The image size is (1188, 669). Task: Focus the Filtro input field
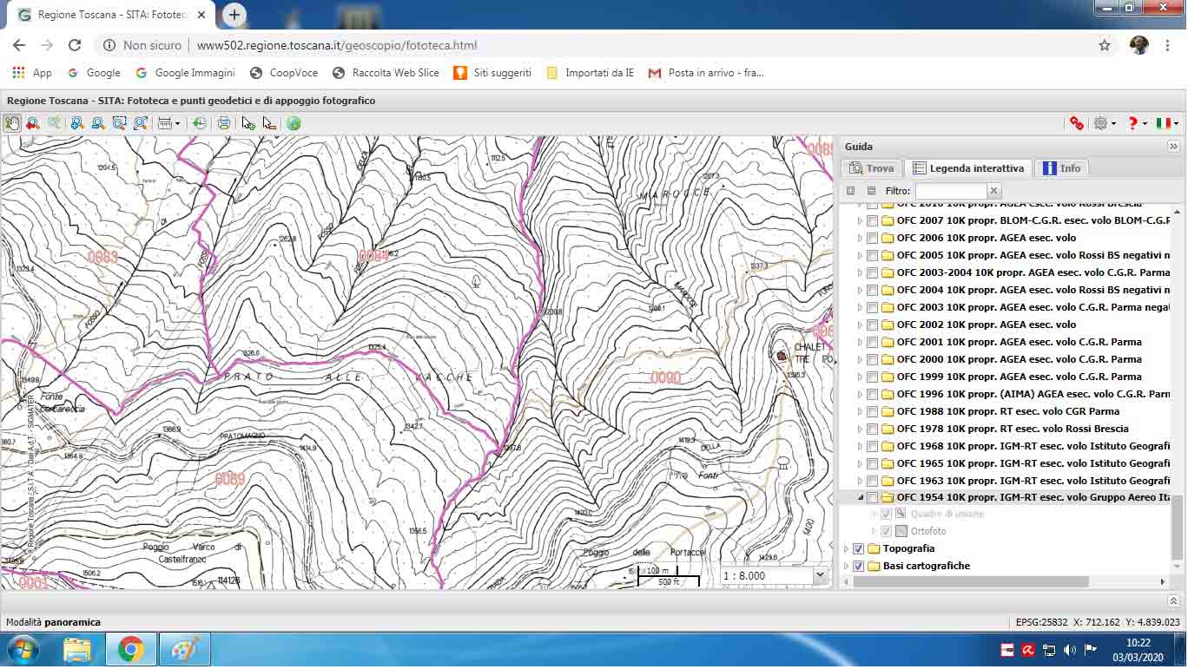point(951,191)
